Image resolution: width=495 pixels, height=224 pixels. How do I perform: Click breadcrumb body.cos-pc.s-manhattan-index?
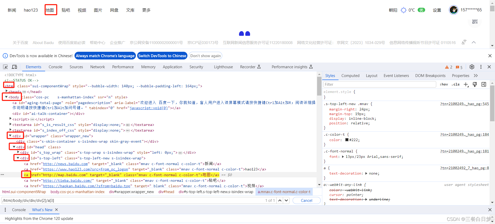click(78, 192)
